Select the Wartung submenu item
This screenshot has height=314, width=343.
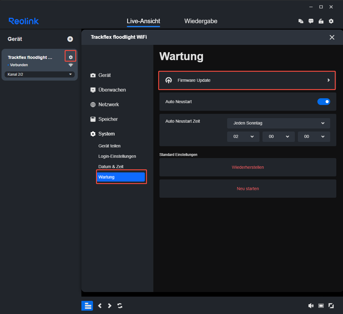121,177
